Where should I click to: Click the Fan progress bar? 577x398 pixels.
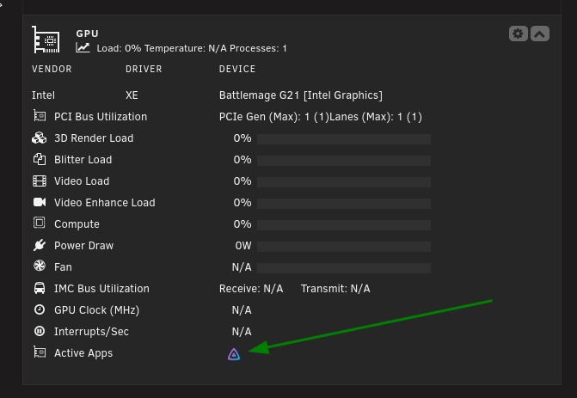pos(344,268)
